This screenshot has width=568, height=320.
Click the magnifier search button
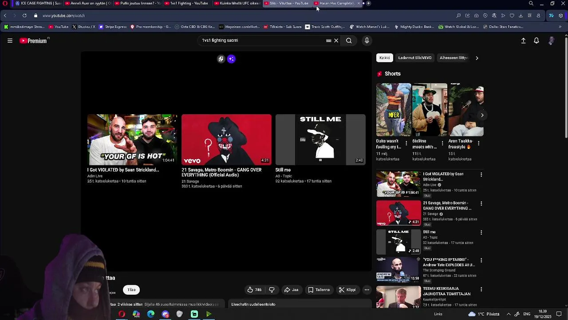click(x=349, y=40)
